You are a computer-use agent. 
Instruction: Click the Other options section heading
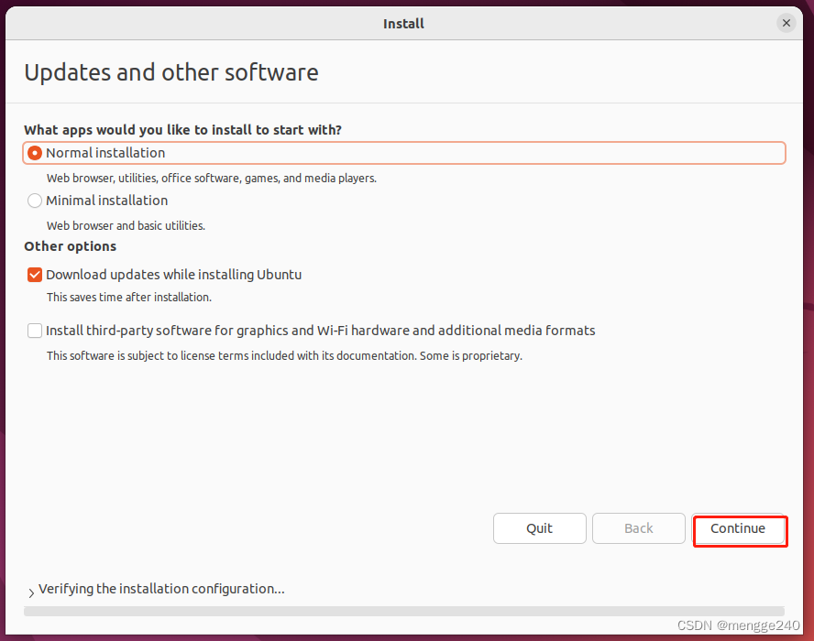click(70, 246)
